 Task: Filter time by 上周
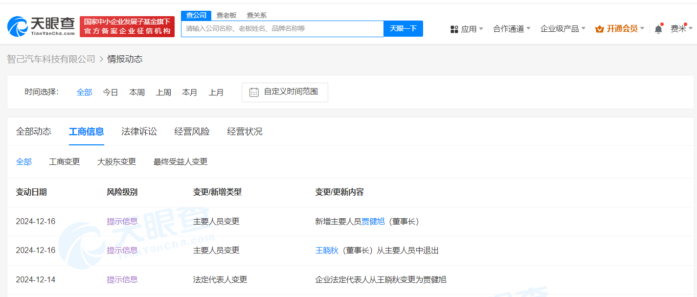163,92
